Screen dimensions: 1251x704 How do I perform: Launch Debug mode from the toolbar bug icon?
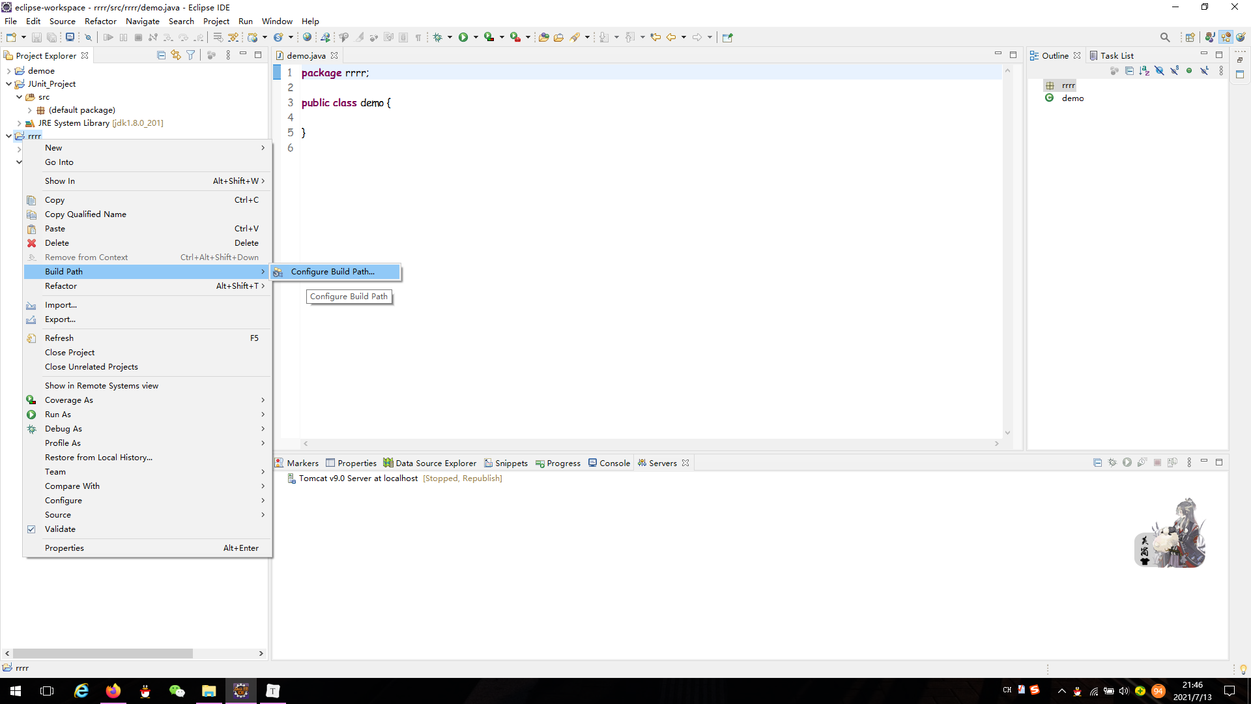click(439, 37)
